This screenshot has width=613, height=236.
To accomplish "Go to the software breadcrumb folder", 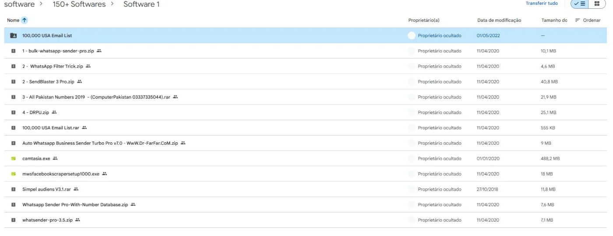I will [19, 4].
